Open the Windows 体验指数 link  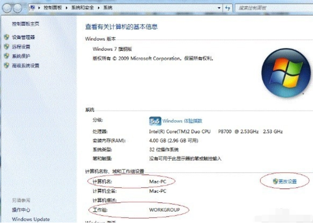(x=182, y=121)
